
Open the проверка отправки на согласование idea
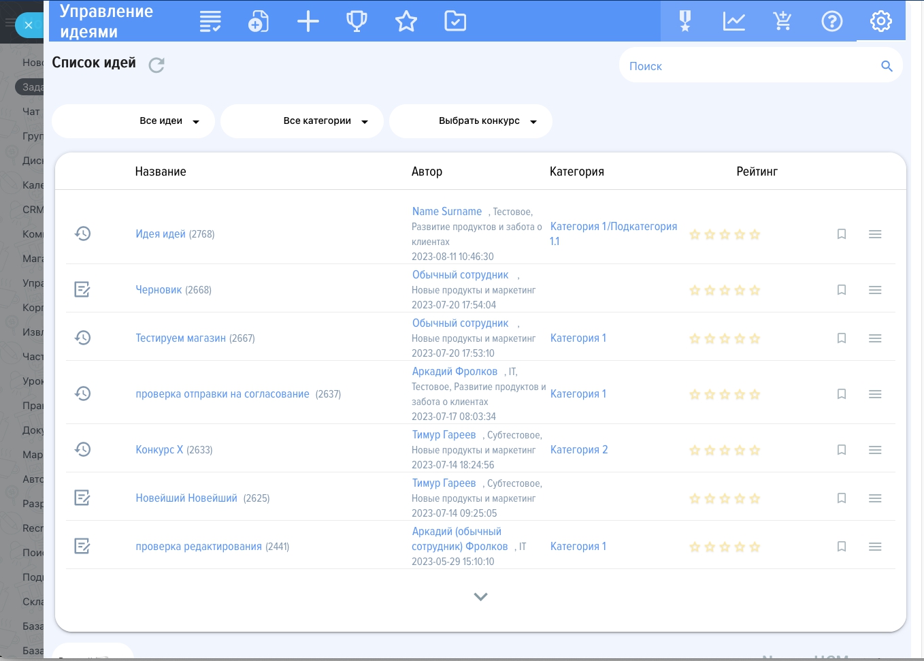tap(222, 394)
